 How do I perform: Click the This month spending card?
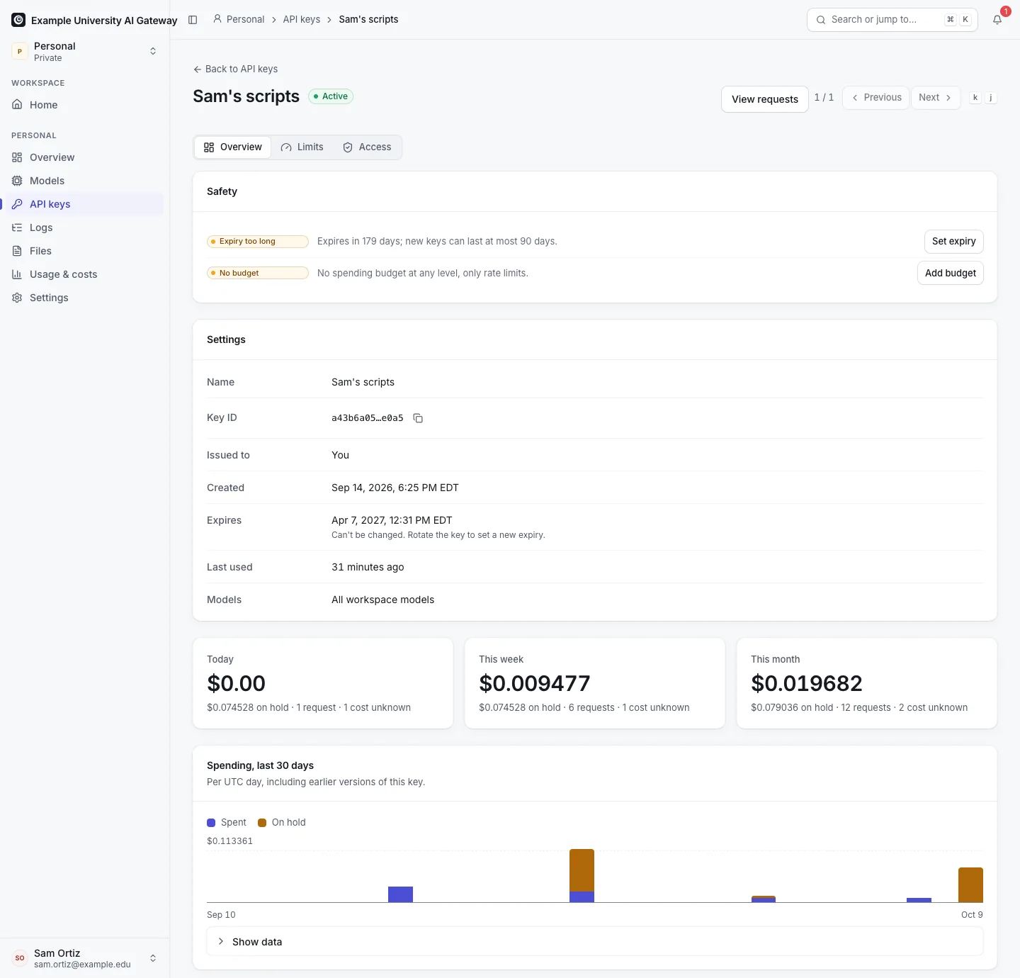click(x=867, y=683)
